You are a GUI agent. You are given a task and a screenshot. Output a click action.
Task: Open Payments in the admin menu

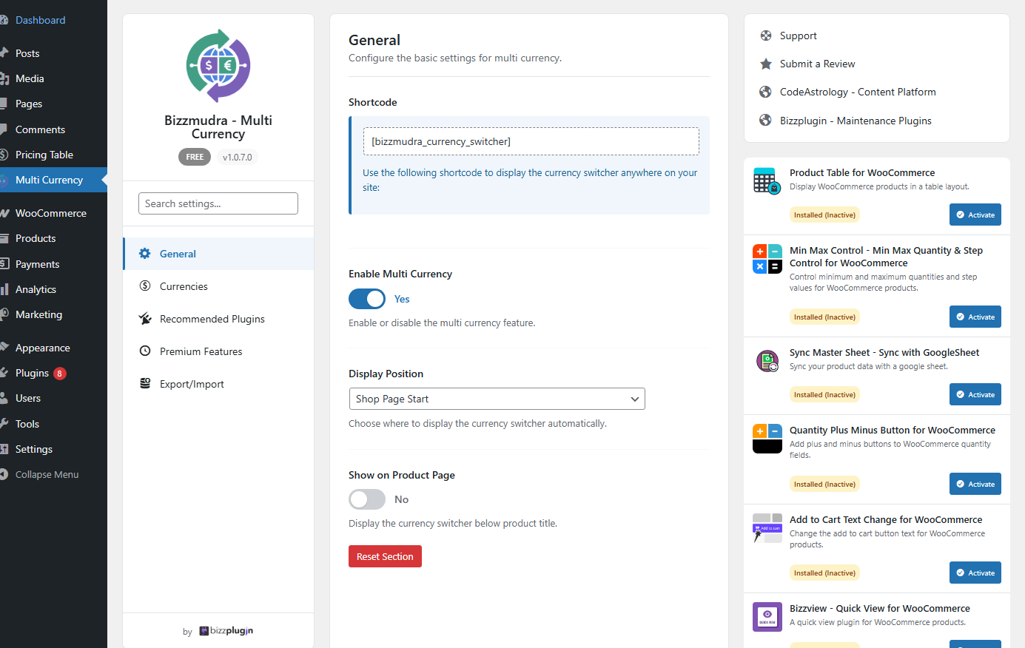pyautogui.click(x=53, y=264)
